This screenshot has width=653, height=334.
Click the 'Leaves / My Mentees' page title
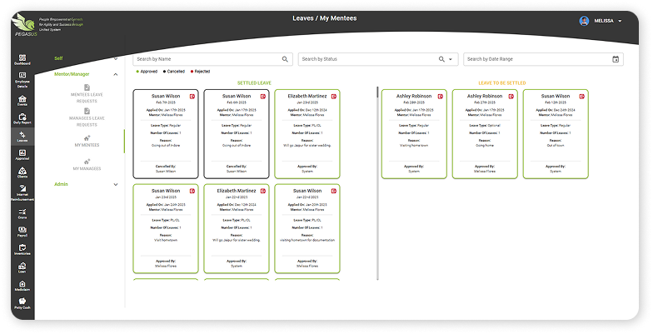pos(325,18)
